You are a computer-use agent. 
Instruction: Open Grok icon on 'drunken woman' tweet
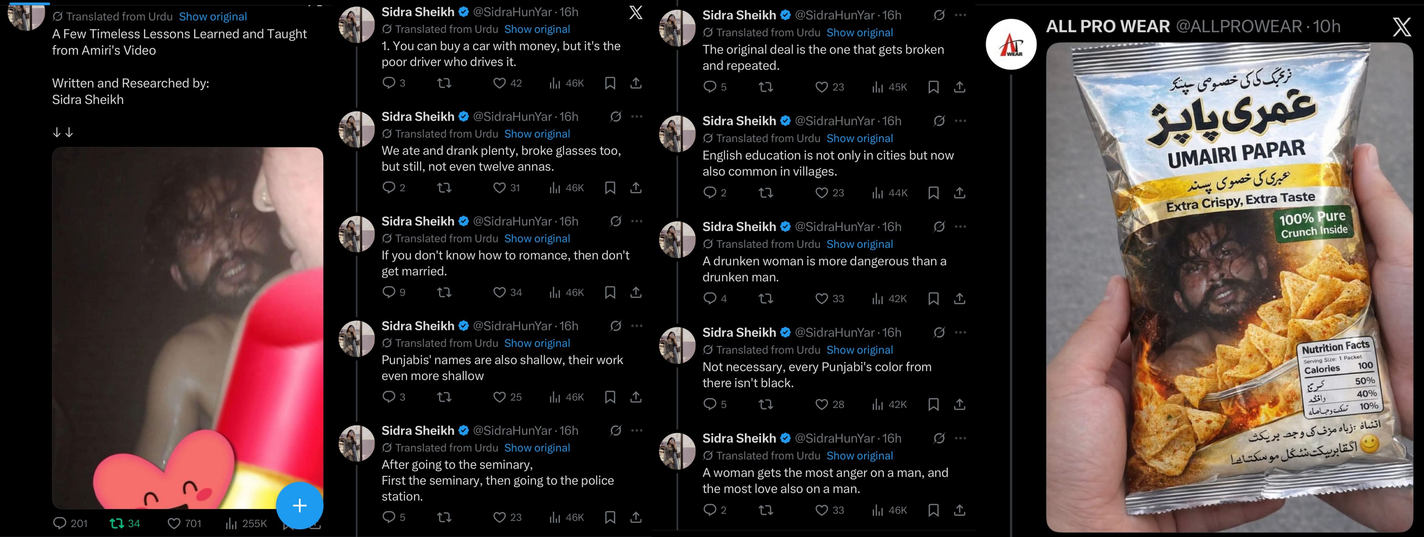939,227
